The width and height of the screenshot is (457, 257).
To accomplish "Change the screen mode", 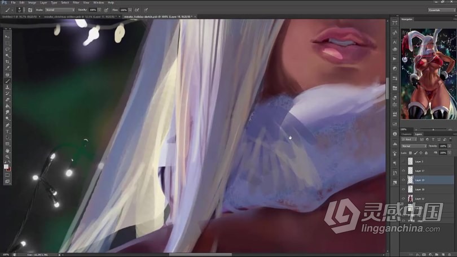I will click(x=7, y=181).
